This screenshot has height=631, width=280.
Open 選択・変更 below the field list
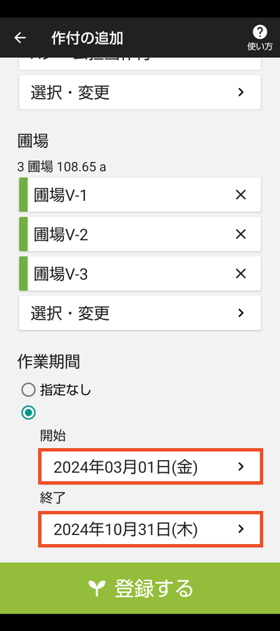pos(140,313)
